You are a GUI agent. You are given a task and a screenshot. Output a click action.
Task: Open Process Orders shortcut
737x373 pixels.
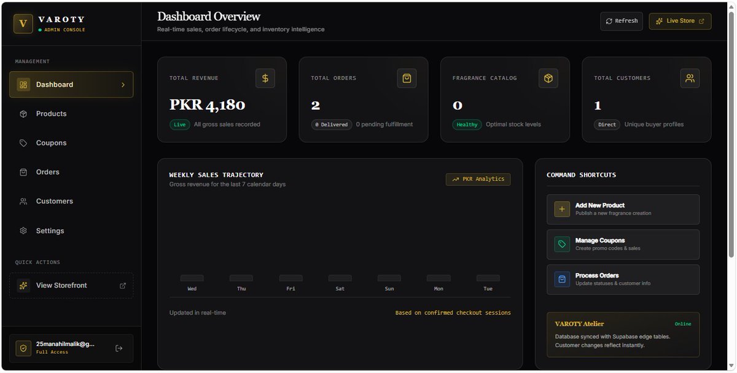(x=623, y=279)
